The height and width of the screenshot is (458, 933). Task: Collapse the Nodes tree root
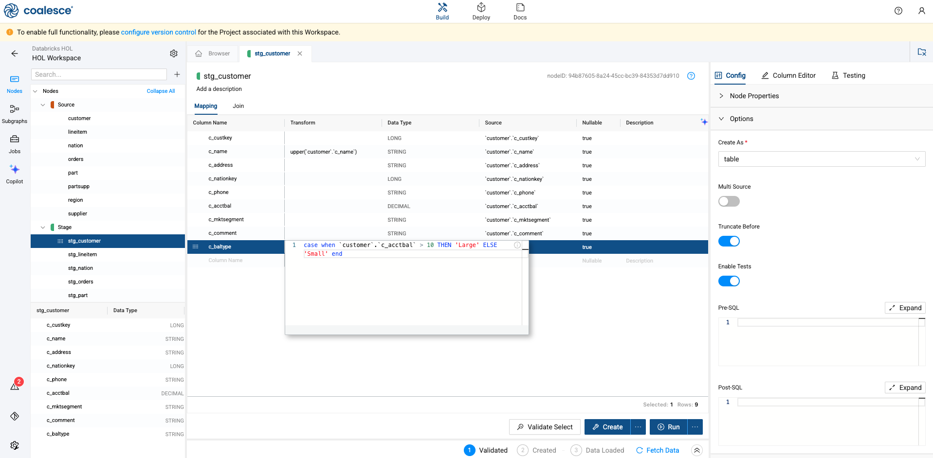[35, 91]
